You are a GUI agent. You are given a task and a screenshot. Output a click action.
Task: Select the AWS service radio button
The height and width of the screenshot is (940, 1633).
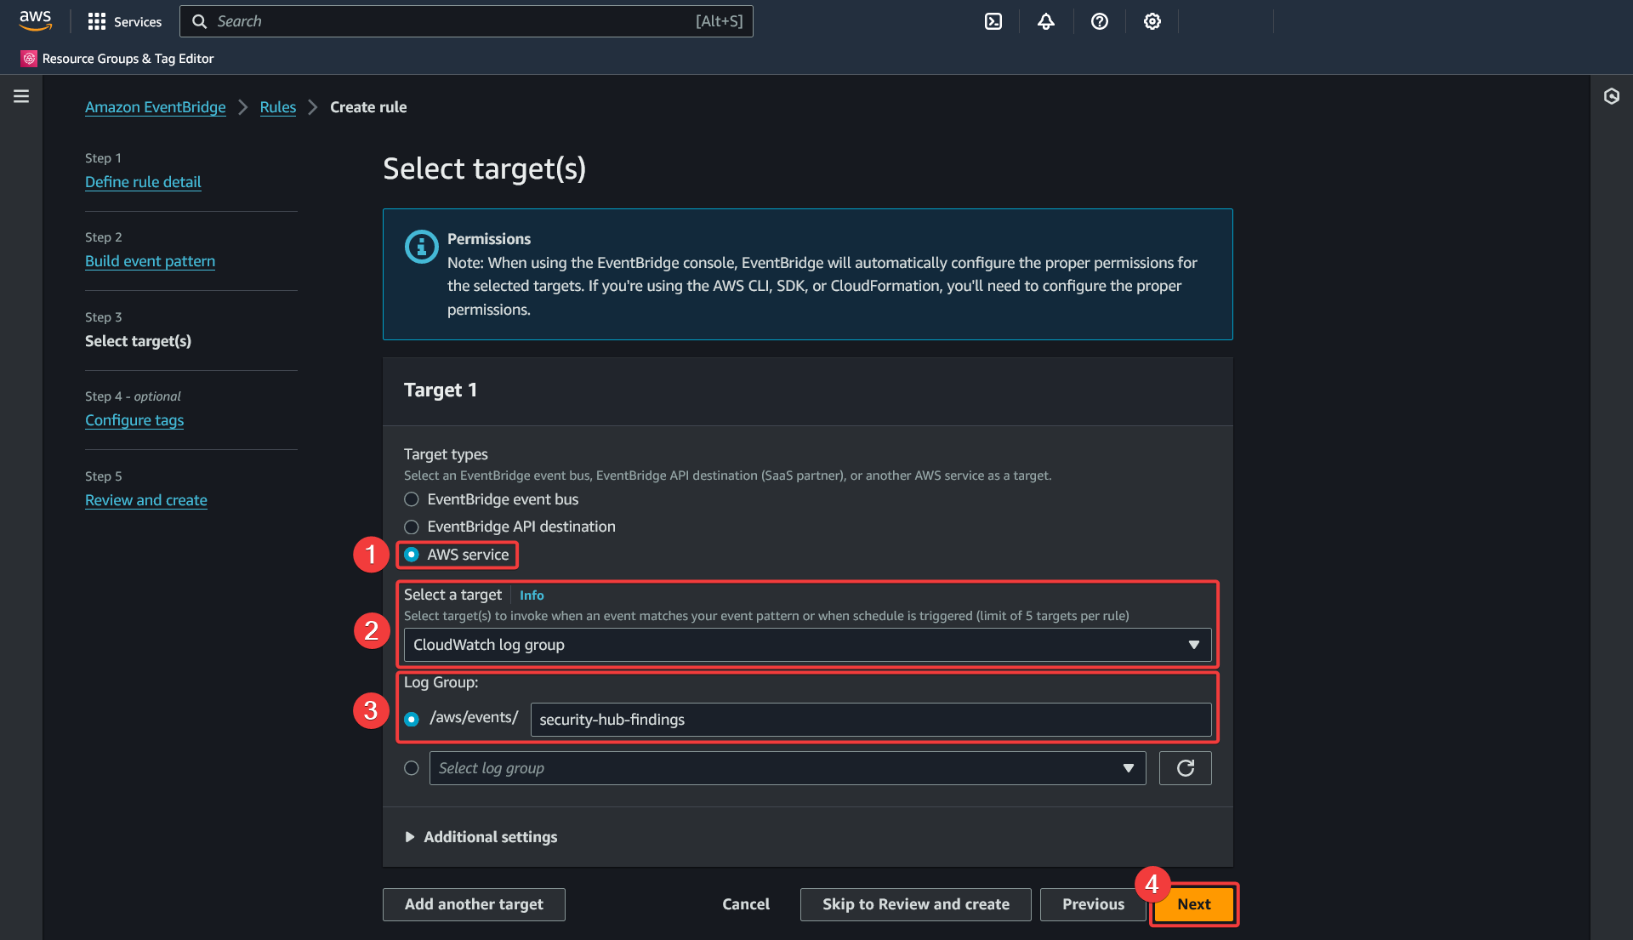tap(413, 554)
